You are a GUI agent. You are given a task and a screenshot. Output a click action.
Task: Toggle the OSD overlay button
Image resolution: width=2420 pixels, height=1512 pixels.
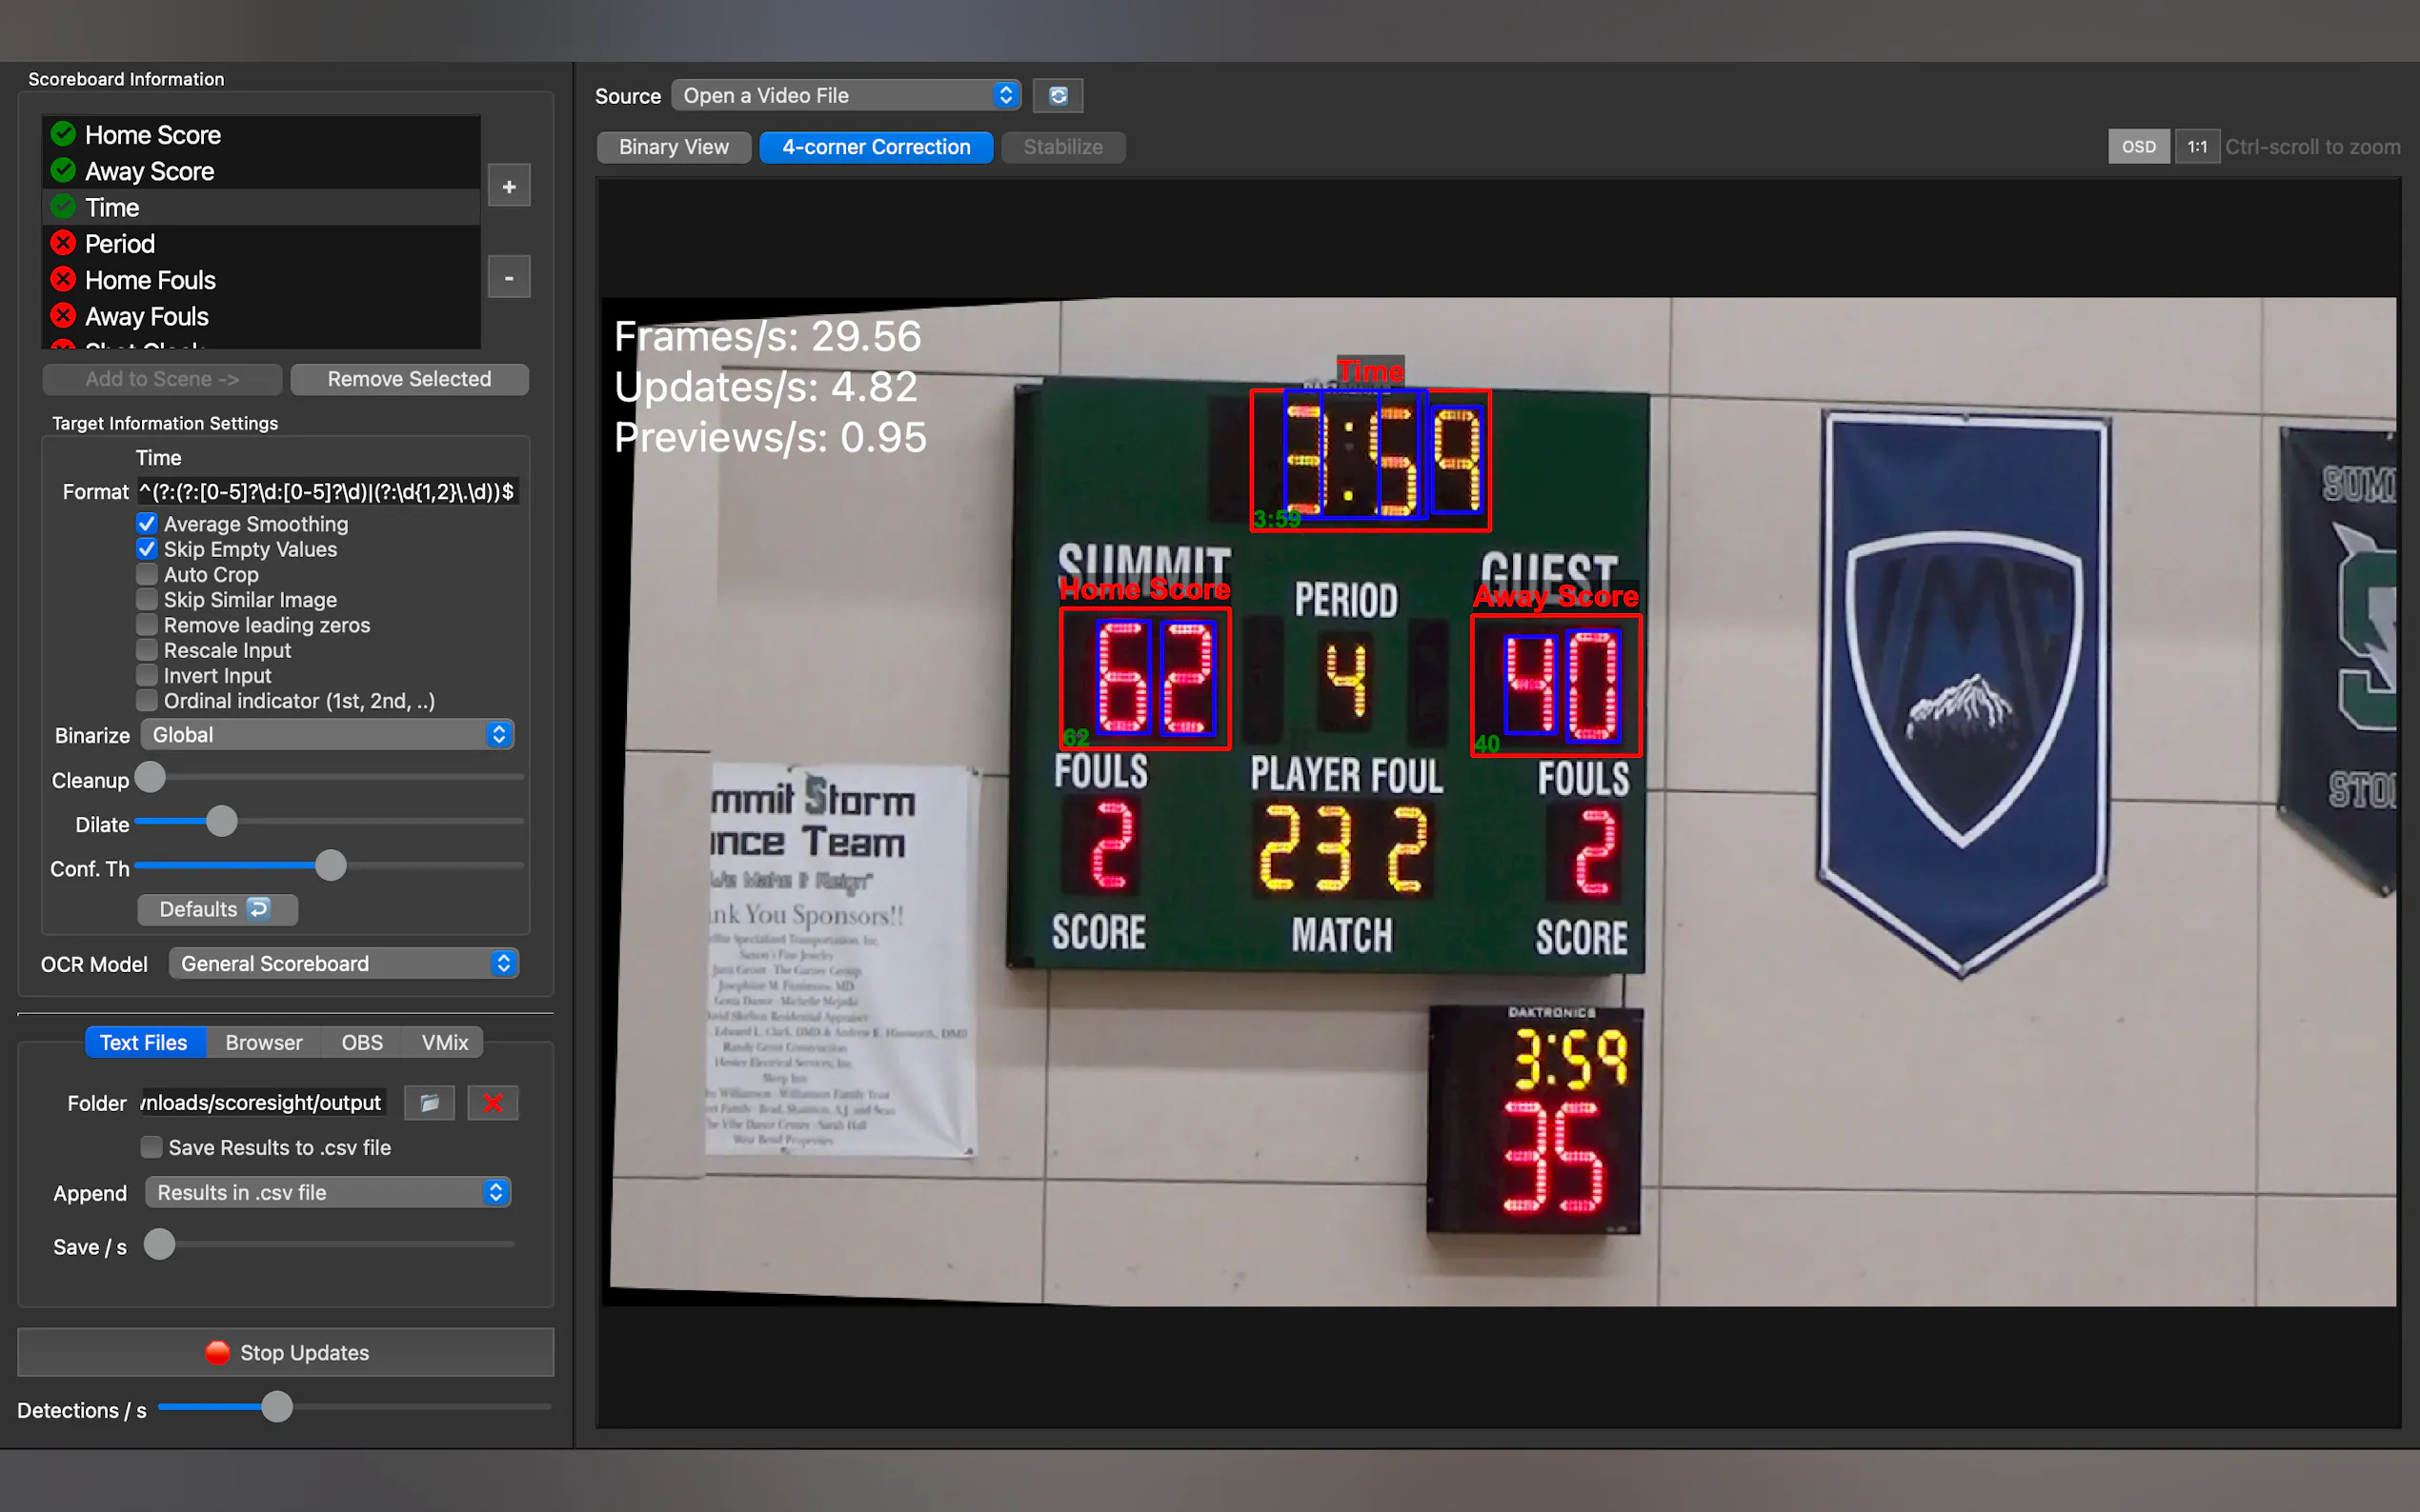tap(2138, 147)
